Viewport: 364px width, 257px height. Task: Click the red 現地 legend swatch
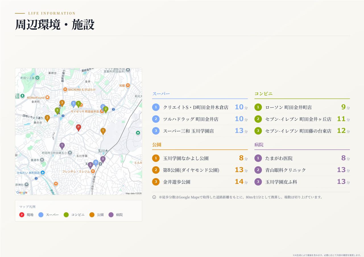pyautogui.click(x=22, y=215)
